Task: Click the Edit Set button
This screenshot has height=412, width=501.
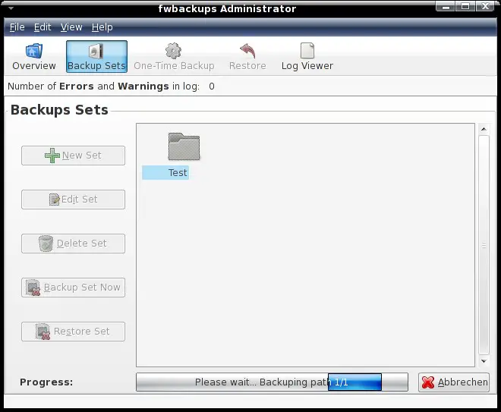Action: point(73,200)
